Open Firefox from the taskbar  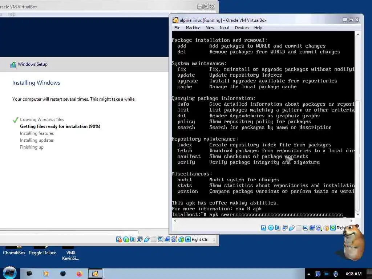[x=79, y=274]
